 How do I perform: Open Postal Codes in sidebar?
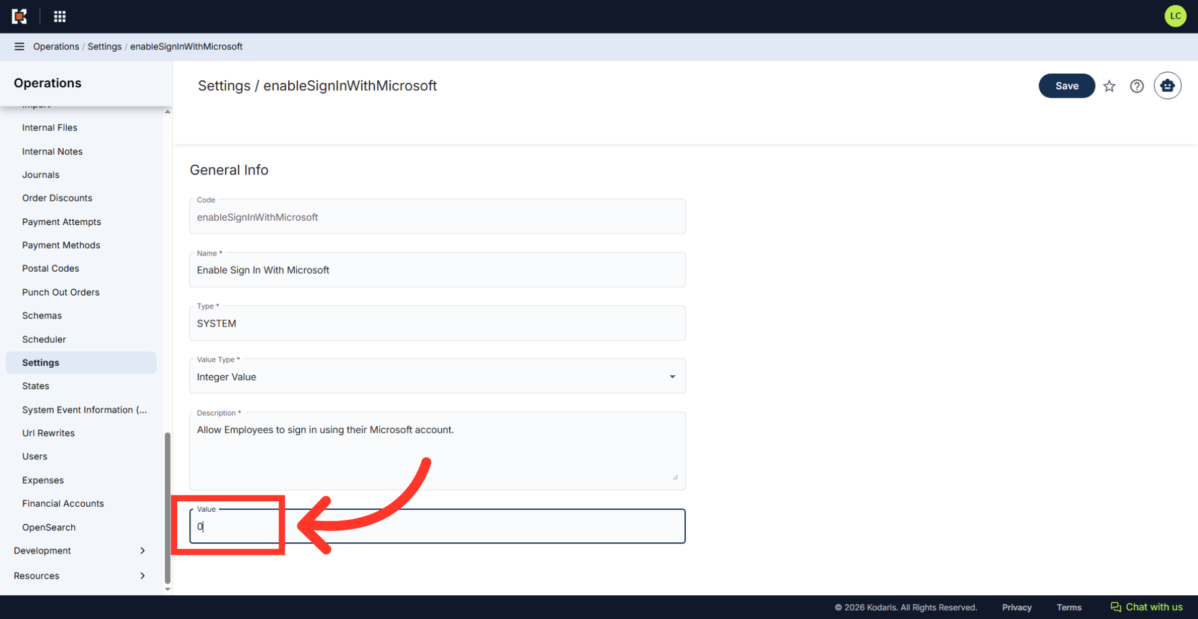tap(51, 269)
